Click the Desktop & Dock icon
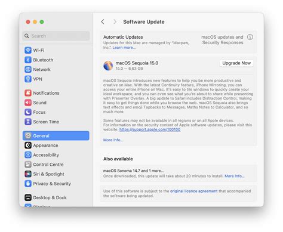The height and width of the screenshot is (232, 283). 28,197
